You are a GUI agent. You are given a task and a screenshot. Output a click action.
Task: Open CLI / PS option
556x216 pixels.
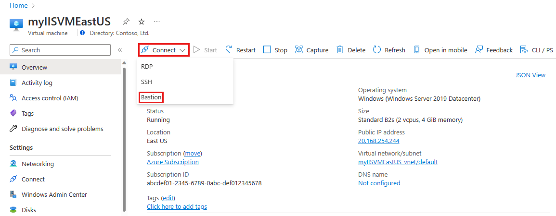pos(536,50)
